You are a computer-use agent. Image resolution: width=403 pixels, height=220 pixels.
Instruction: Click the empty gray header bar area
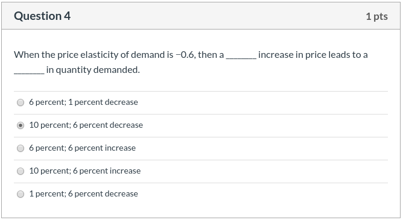[218, 16]
